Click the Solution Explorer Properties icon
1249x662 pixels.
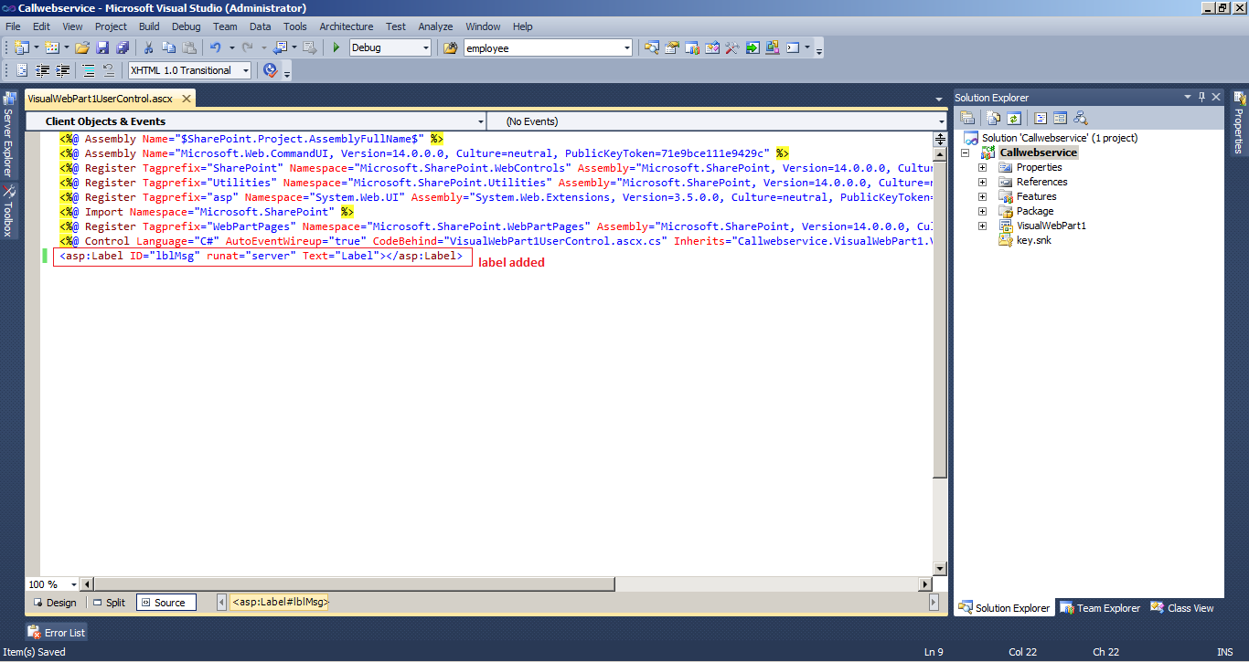tap(967, 118)
